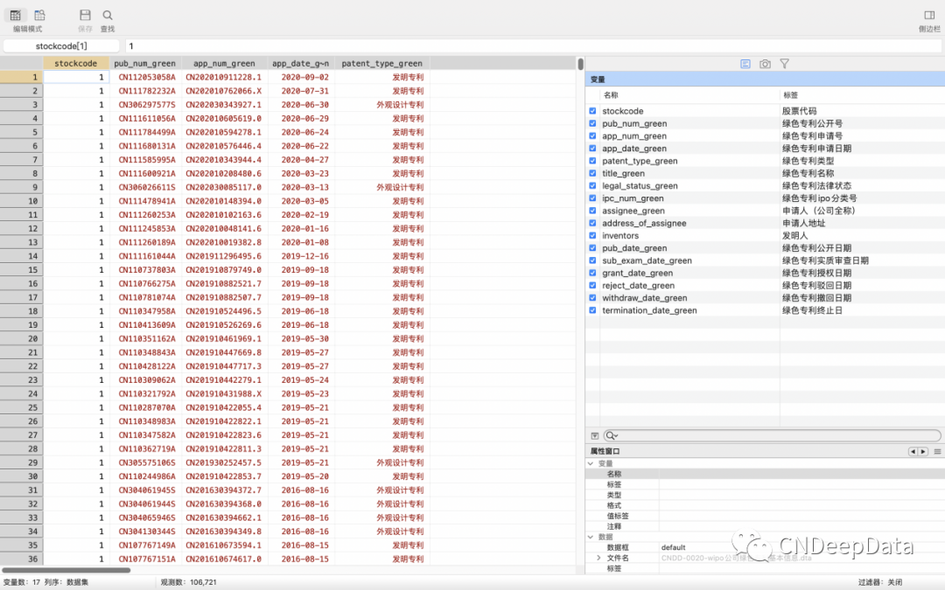
Task: Click cell CN201930252457.5
Action: (224, 462)
